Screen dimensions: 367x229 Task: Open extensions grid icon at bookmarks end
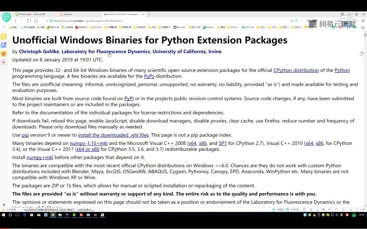[363, 27]
